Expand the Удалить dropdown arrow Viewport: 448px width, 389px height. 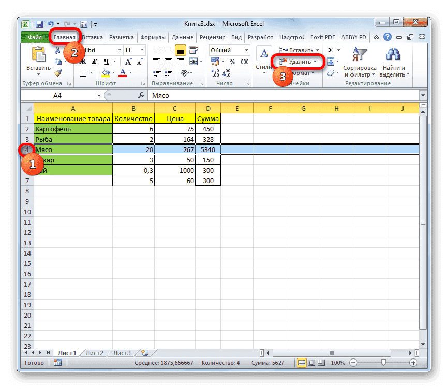pos(313,61)
